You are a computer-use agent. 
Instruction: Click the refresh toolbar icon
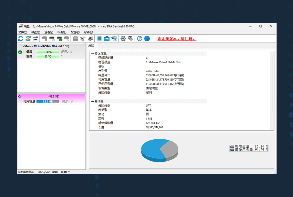click(x=21, y=39)
